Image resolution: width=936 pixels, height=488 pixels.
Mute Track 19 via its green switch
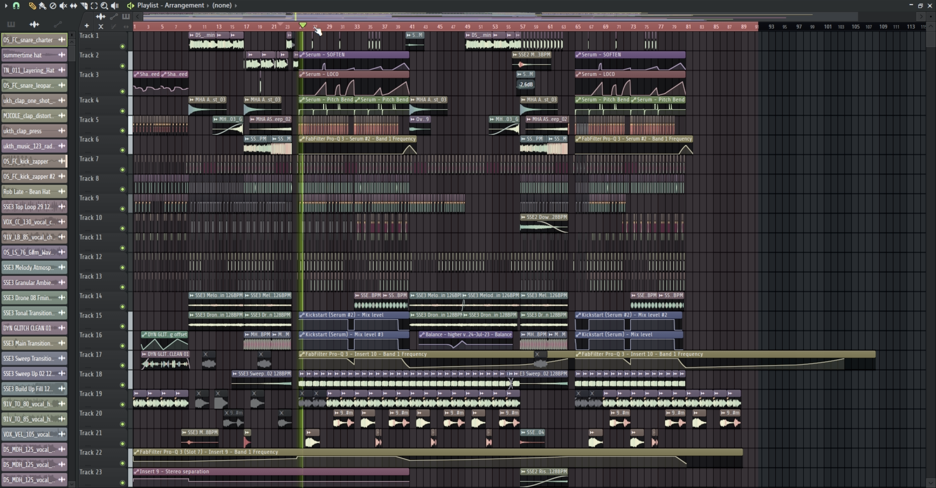pyautogui.click(x=122, y=405)
